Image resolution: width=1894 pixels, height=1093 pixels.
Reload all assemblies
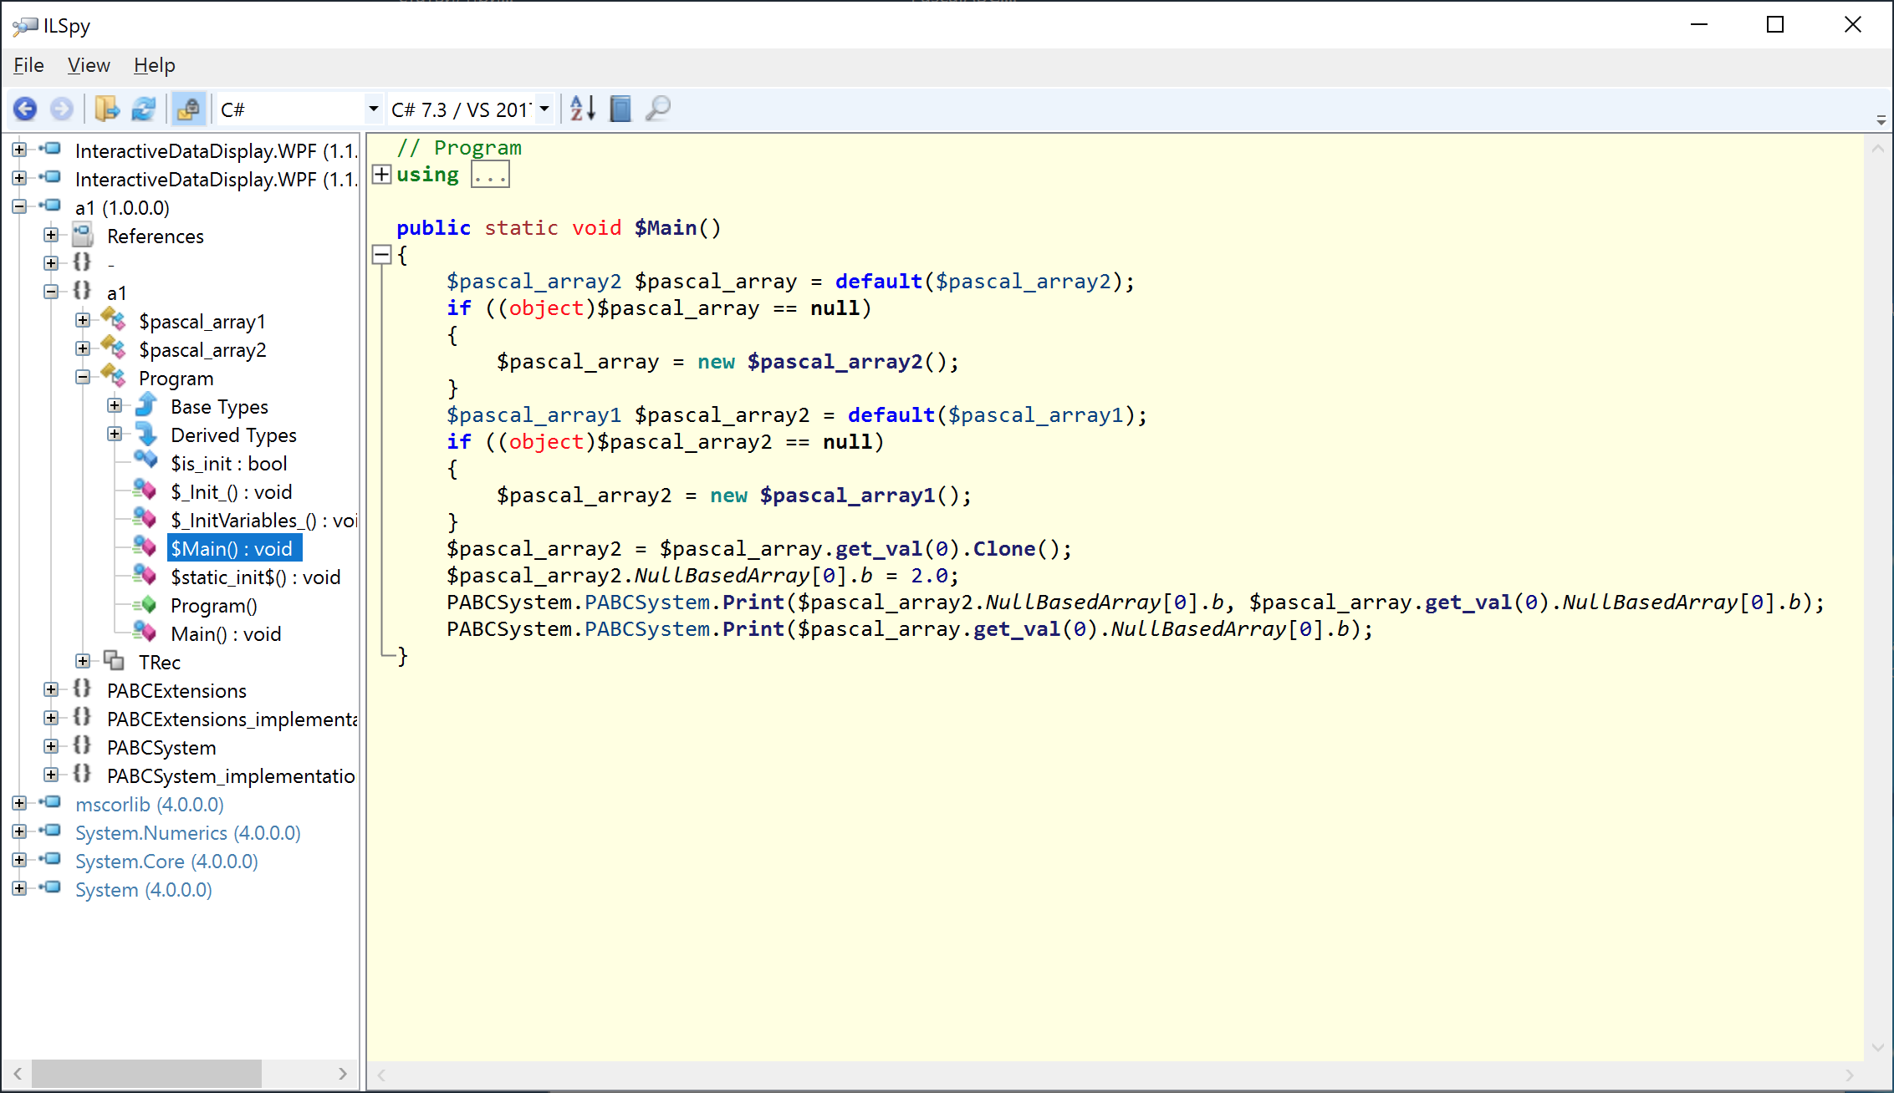pos(143,109)
